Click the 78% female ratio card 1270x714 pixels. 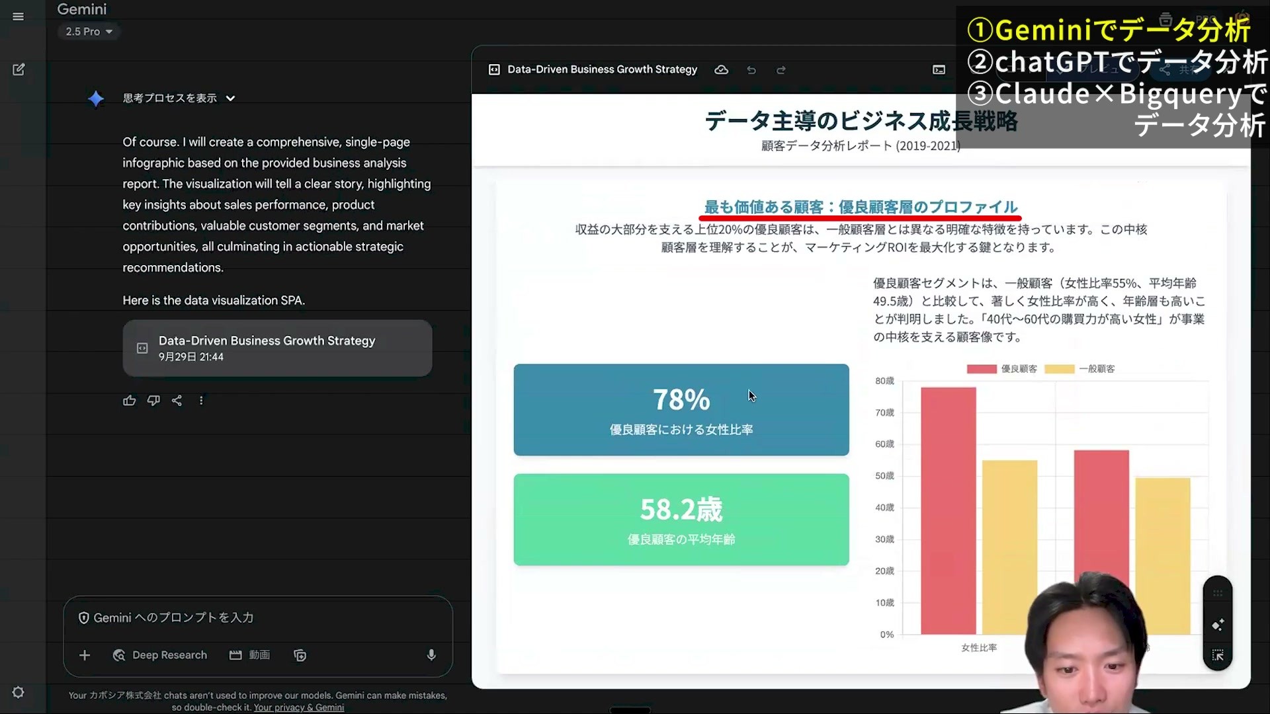point(681,410)
